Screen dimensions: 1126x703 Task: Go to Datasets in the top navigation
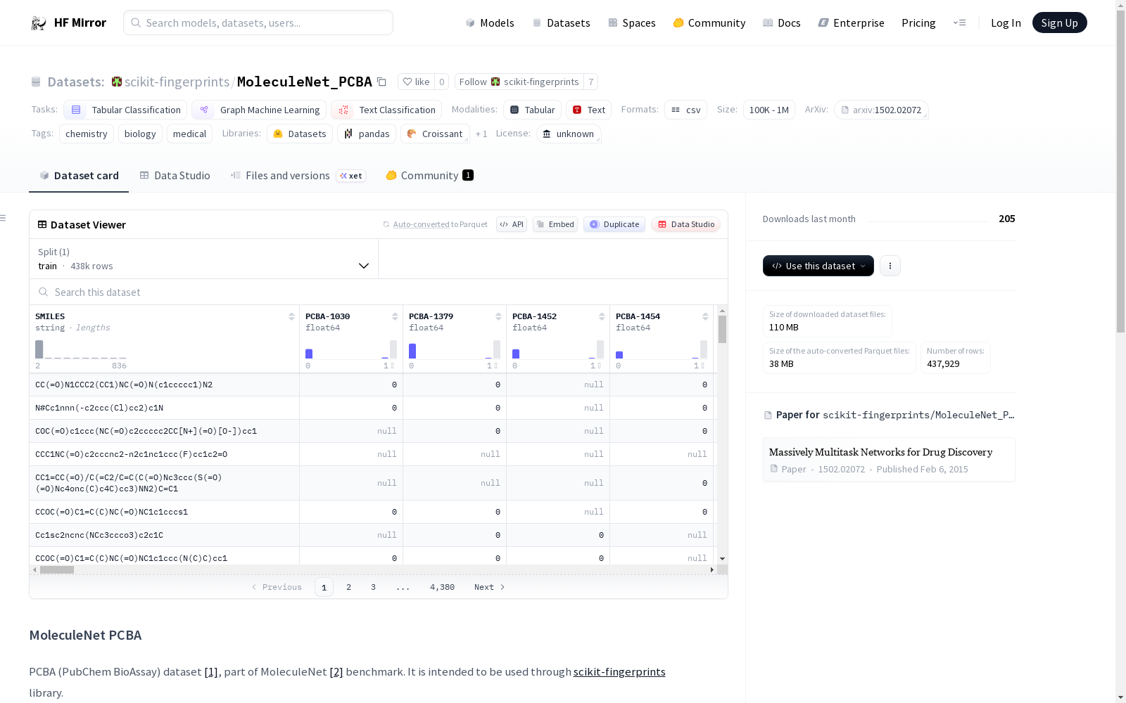(561, 23)
